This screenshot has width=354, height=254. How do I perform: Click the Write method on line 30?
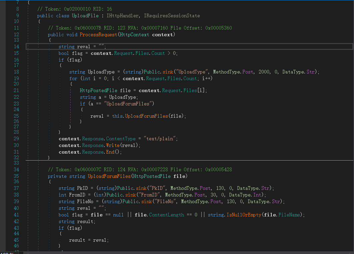click(113, 146)
